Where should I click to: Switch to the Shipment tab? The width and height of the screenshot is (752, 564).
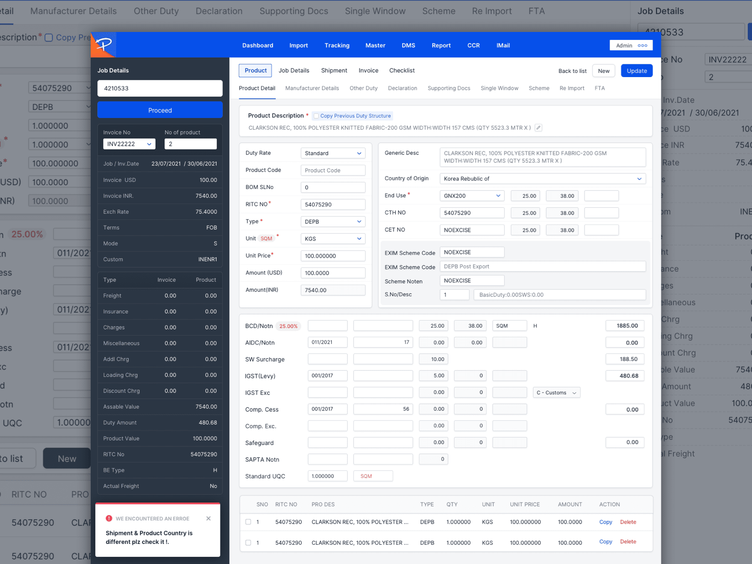[334, 70]
